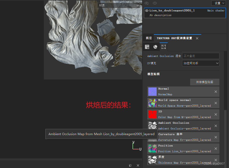Viewport: 229px width, 168px height.
Task: Click the 烘焙模型贴图 bake button
Action: (x=205, y=82)
